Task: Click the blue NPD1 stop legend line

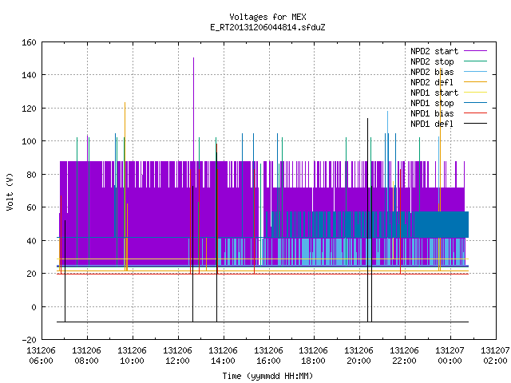Action: pyautogui.click(x=475, y=103)
